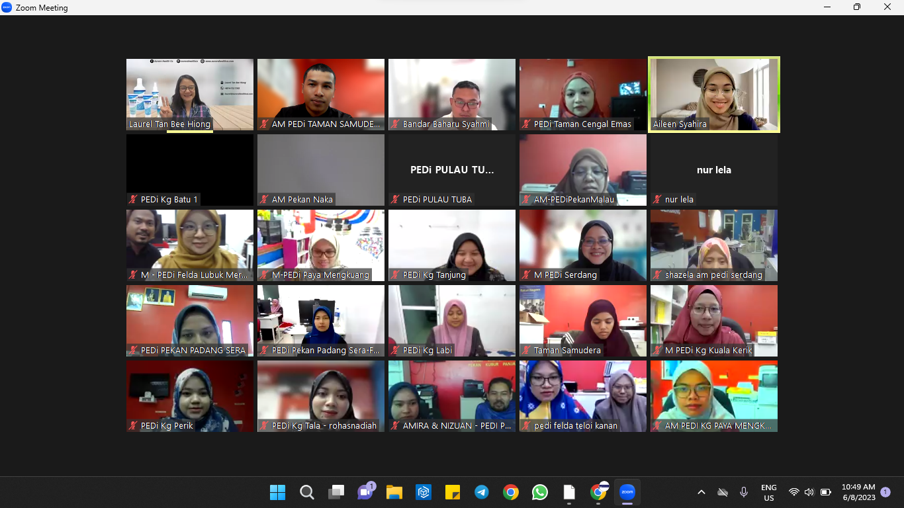Expand the hidden tray icons chevron
This screenshot has height=508, width=904.
point(701,492)
